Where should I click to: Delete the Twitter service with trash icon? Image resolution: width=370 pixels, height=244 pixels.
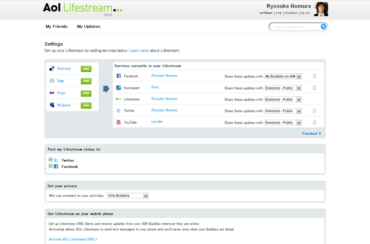(x=314, y=110)
